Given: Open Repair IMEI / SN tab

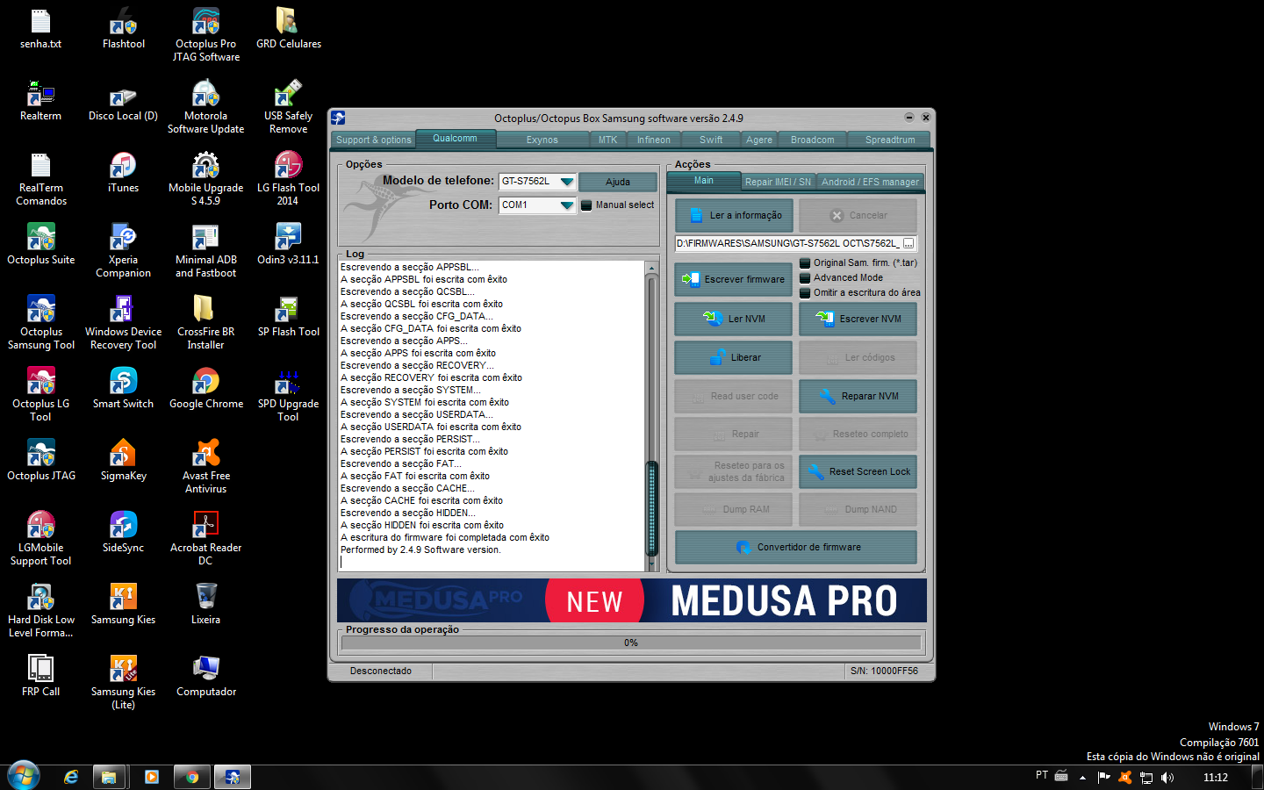Looking at the screenshot, I should click(x=778, y=182).
